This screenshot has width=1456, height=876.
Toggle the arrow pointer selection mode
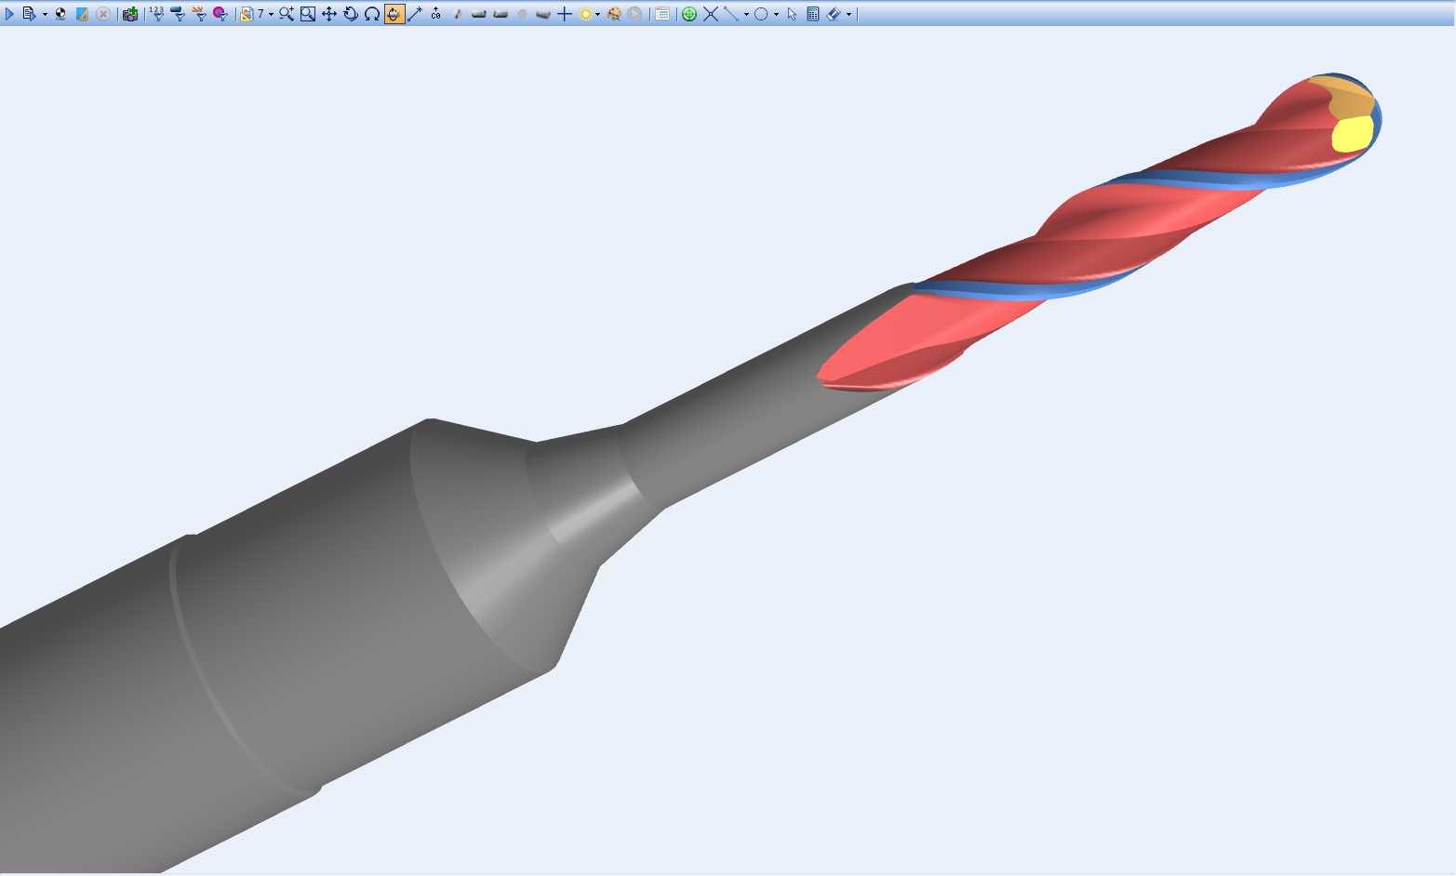pyautogui.click(x=792, y=14)
